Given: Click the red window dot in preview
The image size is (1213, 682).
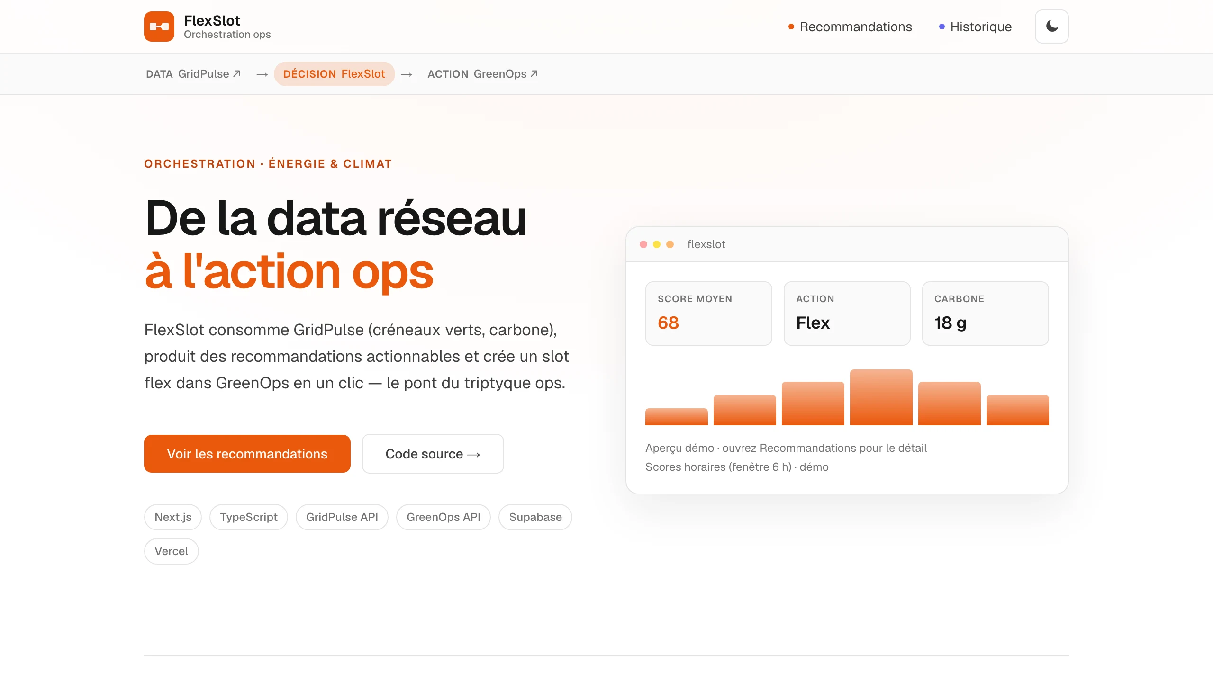Looking at the screenshot, I should click(643, 244).
